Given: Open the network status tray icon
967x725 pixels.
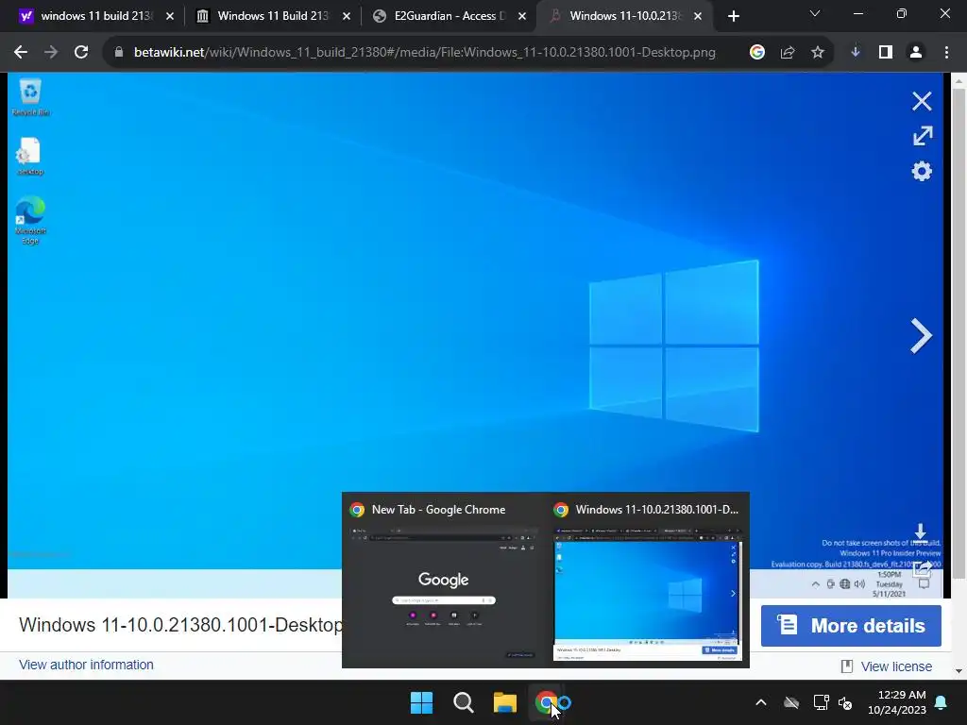Looking at the screenshot, I should (x=821, y=702).
